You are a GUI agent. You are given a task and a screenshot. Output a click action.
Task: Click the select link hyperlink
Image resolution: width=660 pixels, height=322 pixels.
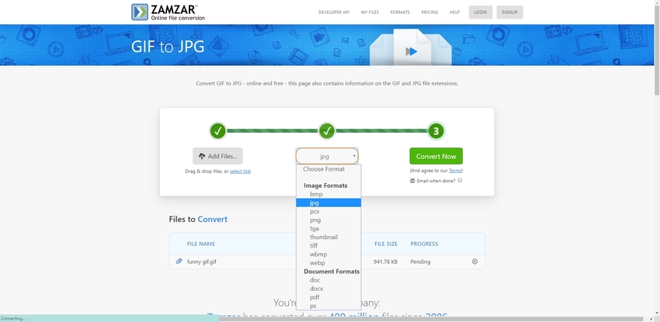tap(240, 171)
